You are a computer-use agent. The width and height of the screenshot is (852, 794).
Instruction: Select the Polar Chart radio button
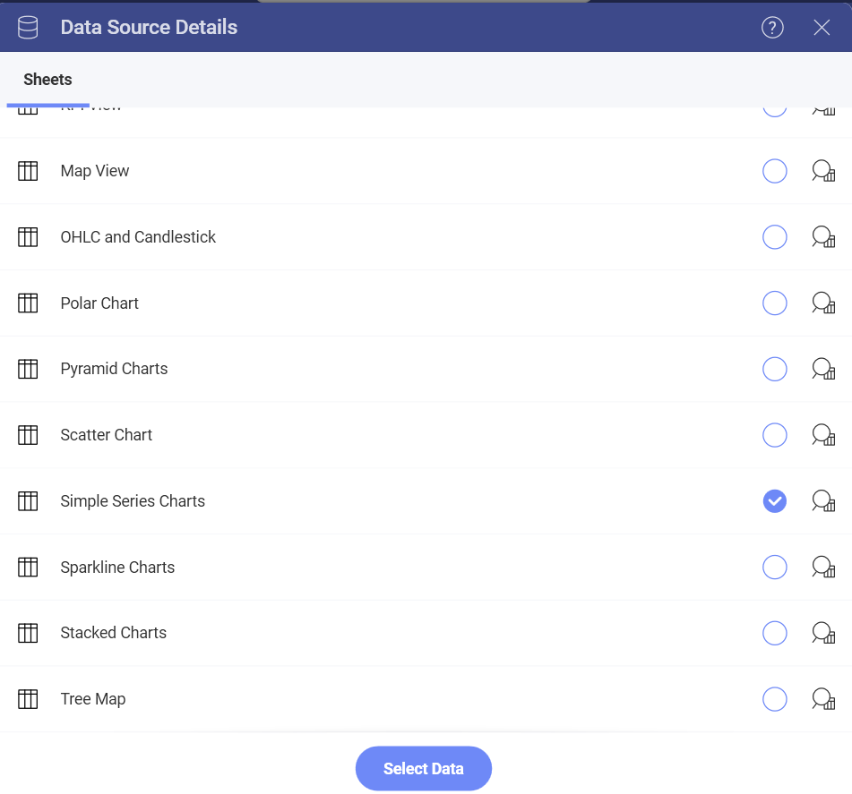pyautogui.click(x=774, y=303)
